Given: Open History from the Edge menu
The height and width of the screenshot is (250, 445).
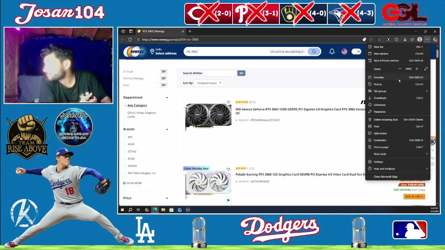Looking at the screenshot, I should [398, 84].
